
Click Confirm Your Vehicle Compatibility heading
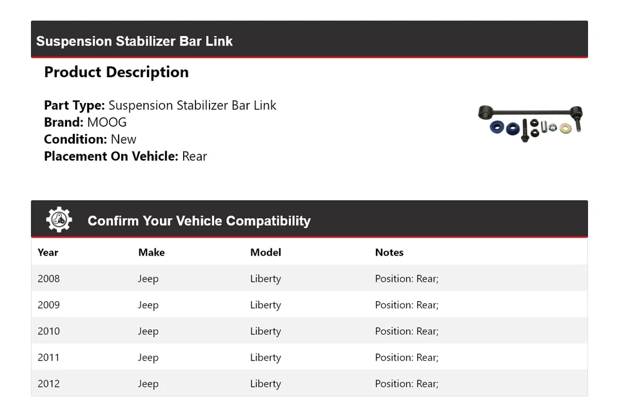[x=199, y=221]
